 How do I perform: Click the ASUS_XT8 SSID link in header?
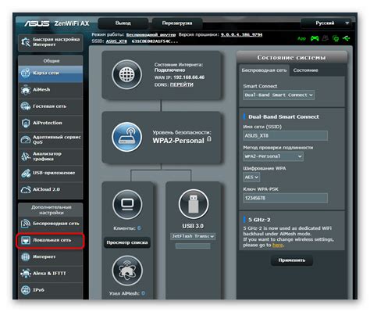[x=116, y=41]
